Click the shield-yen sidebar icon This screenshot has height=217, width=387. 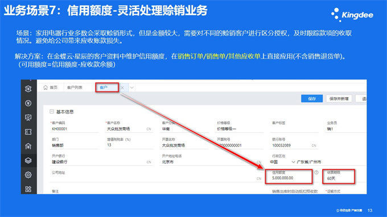(28, 89)
